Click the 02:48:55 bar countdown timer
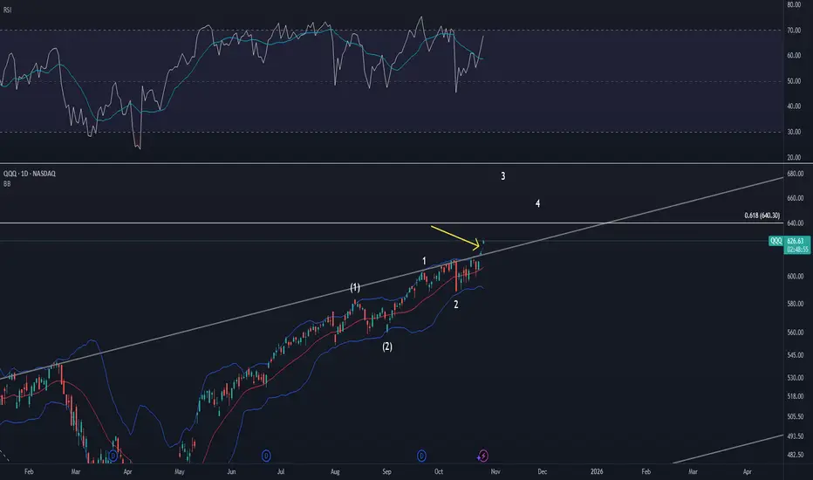The width and height of the screenshot is (813, 480). tap(796, 250)
